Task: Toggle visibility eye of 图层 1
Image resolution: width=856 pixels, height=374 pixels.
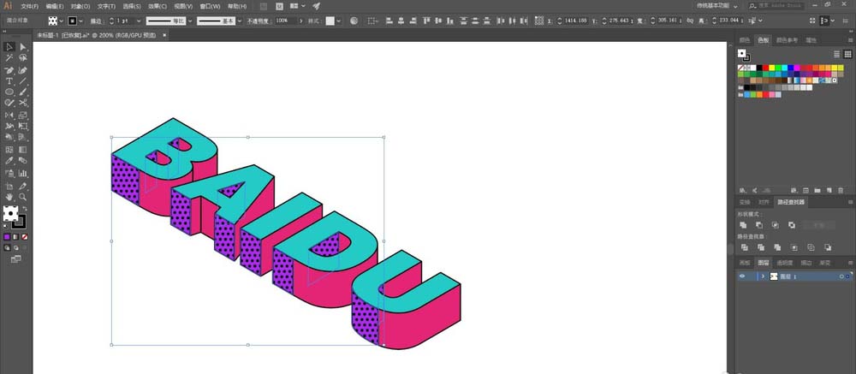Action: pos(742,276)
